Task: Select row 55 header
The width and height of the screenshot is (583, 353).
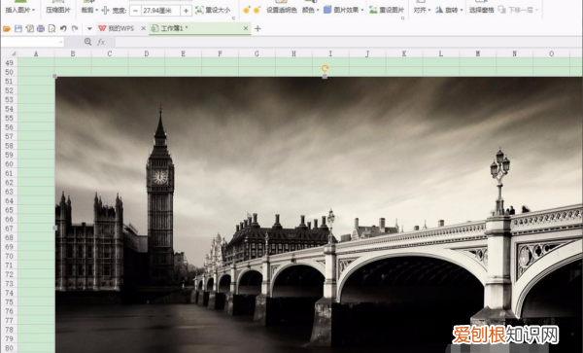Action: [9, 118]
